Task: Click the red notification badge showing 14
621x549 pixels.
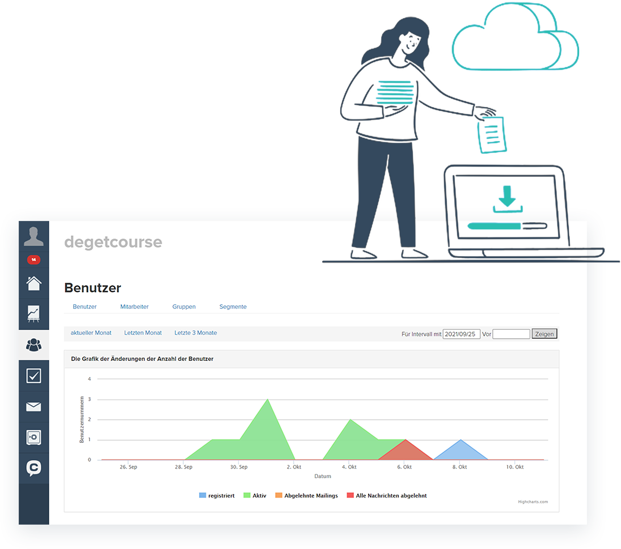Action: click(33, 259)
